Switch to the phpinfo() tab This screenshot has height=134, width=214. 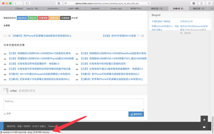95,9
